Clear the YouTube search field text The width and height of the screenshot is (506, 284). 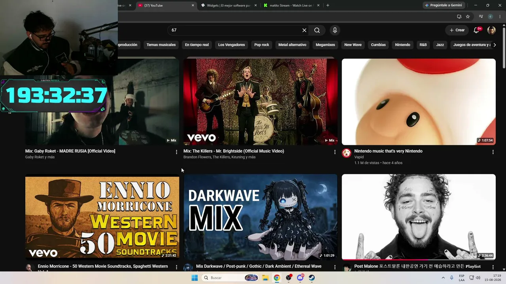pyautogui.click(x=304, y=30)
